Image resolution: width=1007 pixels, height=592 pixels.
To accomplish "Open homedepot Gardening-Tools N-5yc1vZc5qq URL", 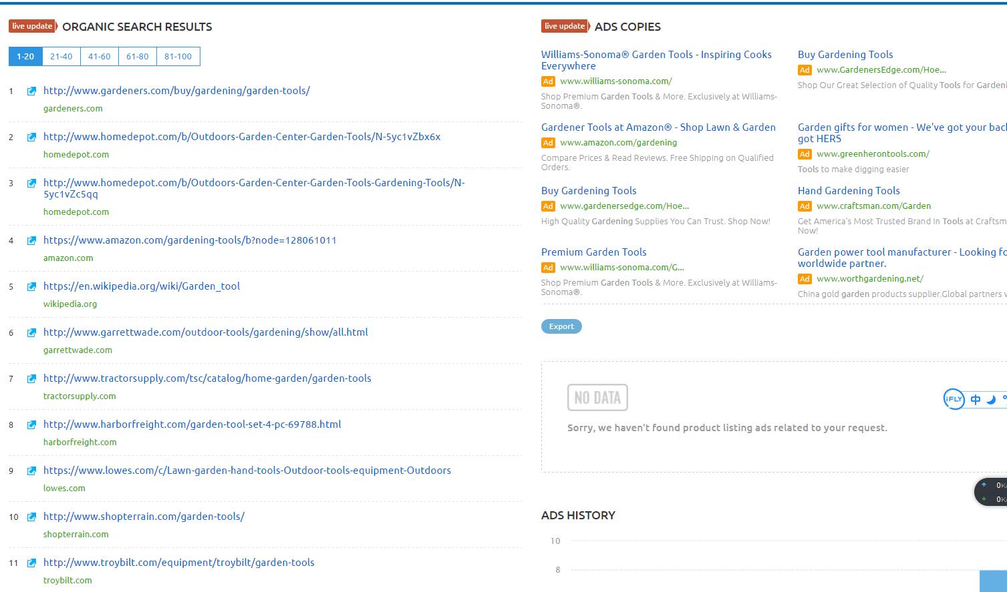I will [254, 188].
